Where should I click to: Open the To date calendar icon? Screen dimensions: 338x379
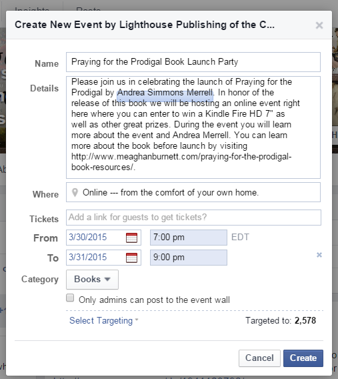(x=131, y=258)
